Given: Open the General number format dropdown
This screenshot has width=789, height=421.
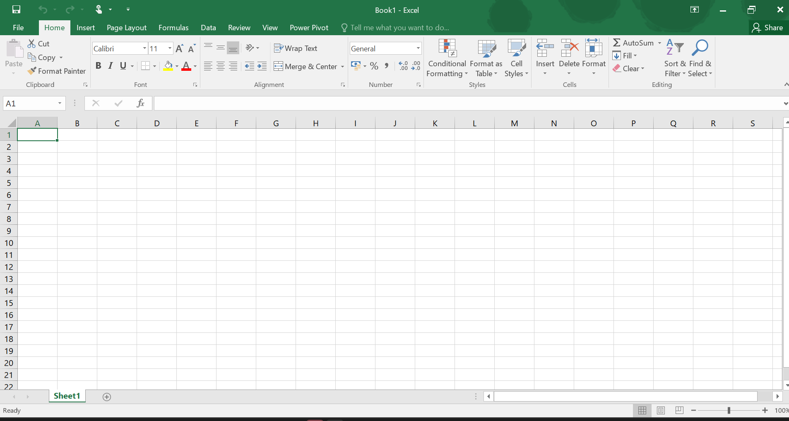Looking at the screenshot, I should (418, 48).
